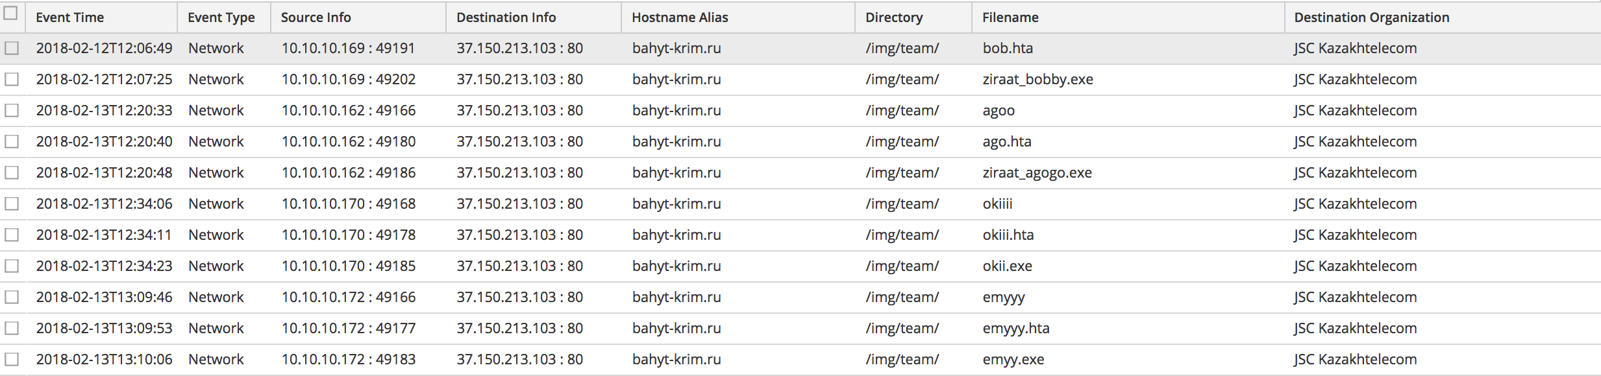Sort by Event Time column header
The image size is (1601, 376).
point(70,18)
